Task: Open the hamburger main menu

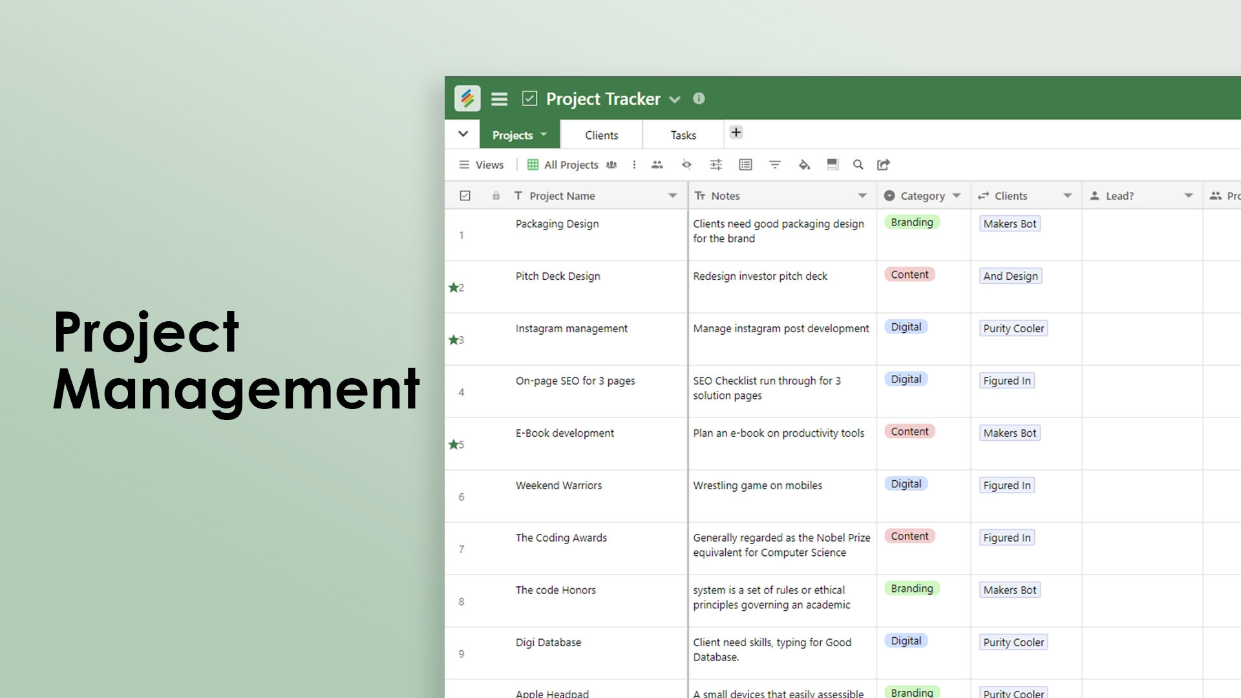Action: point(499,99)
